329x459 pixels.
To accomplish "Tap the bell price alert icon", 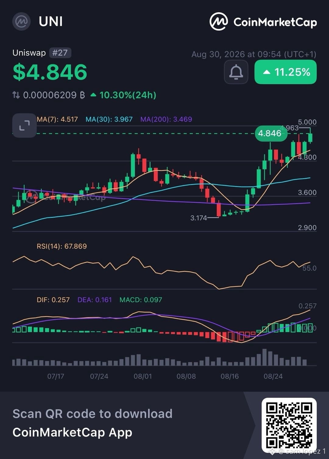I will click(236, 72).
